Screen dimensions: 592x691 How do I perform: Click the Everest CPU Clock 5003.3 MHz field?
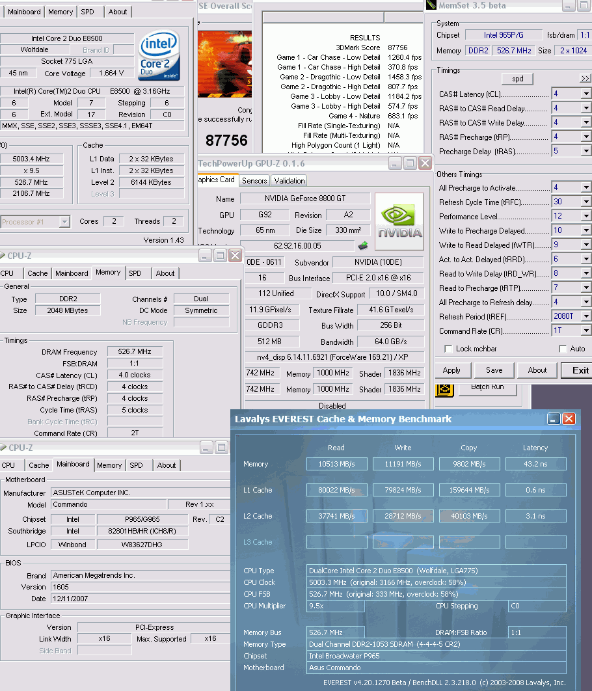pyautogui.click(x=436, y=582)
